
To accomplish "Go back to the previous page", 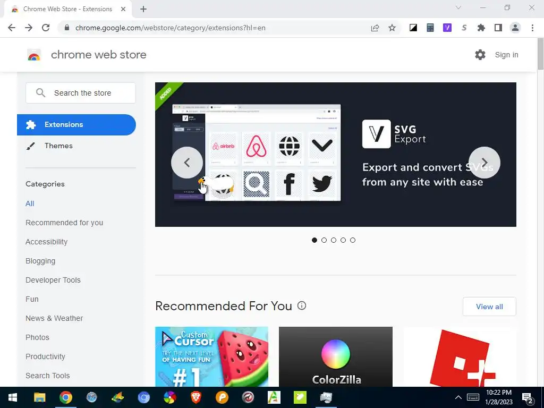I will tap(12, 28).
